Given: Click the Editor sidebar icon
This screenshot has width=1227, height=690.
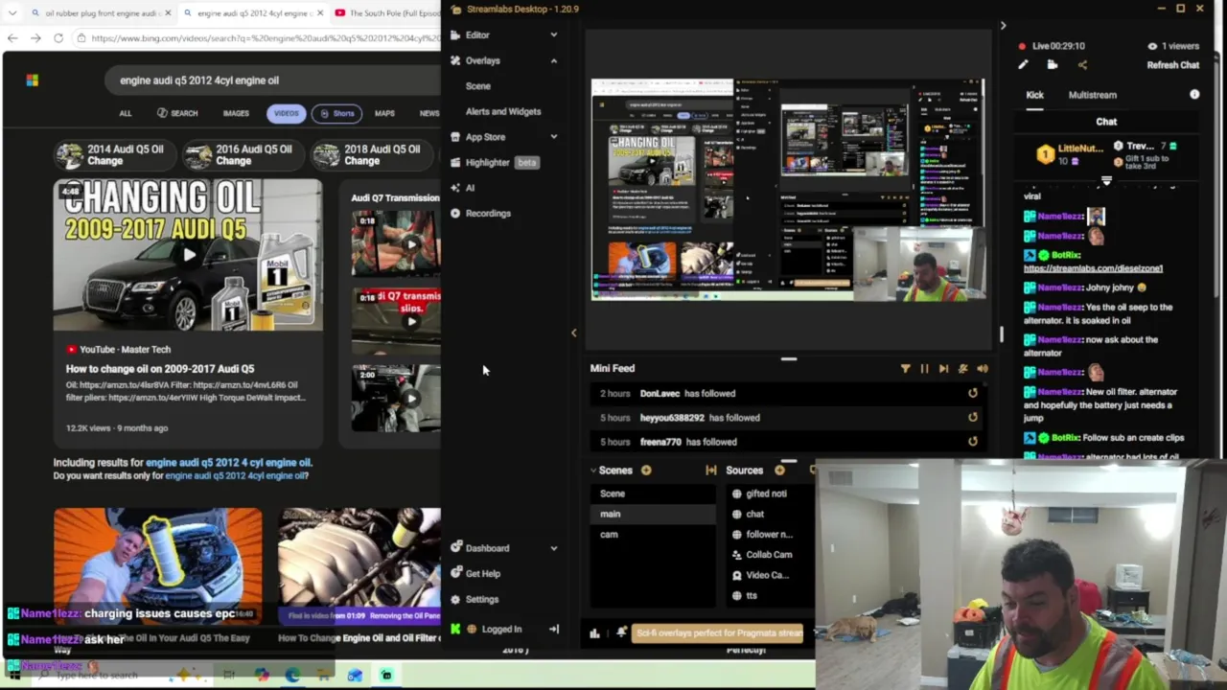Looking at the screenshot, I should coord(455,34).
